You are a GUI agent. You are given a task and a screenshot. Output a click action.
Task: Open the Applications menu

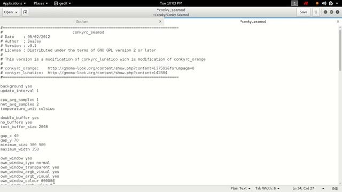[14, 3]
